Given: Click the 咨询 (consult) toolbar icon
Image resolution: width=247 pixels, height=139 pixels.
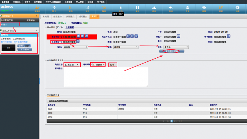Looking at the screenshot, I should 154,8.
